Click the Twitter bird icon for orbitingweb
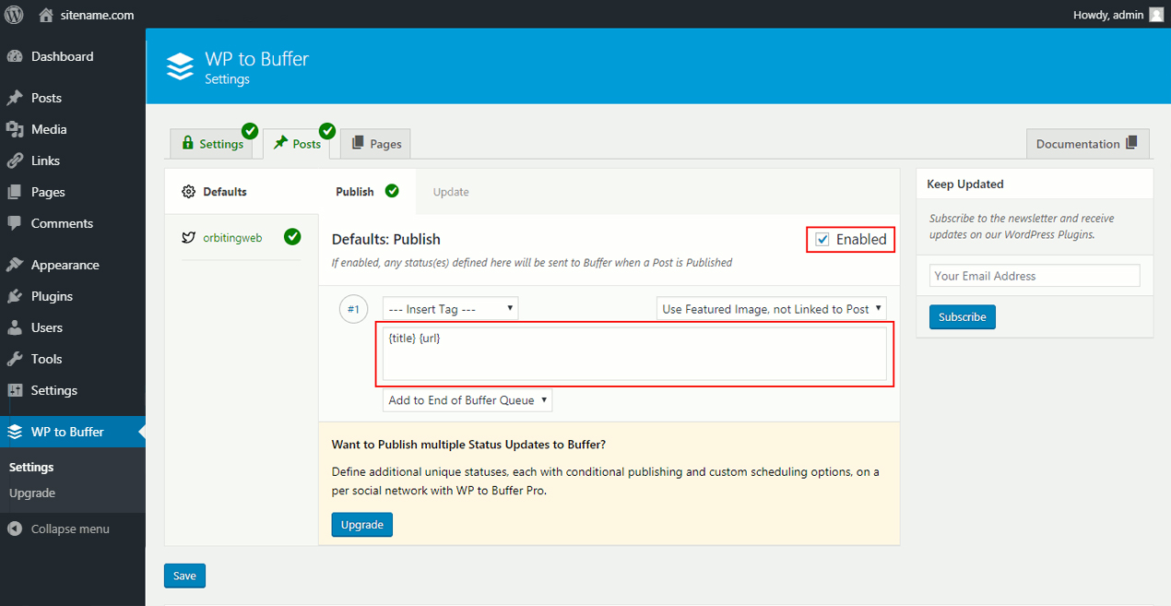Viewport: 1171px width, 606px height. pos(189,237)
